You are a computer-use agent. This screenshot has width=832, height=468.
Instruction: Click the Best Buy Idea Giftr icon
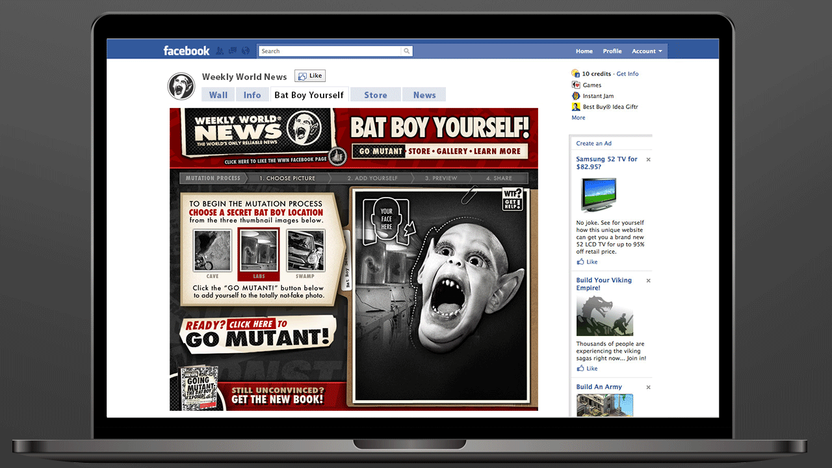coord(576,107)
